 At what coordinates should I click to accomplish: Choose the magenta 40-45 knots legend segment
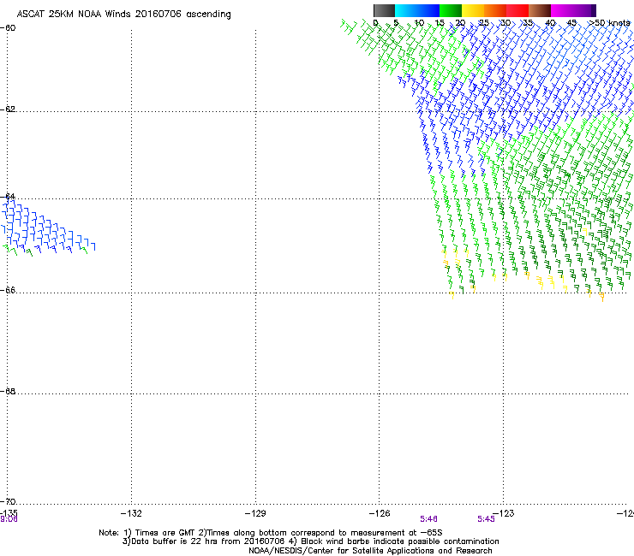[x=562, y=10]
